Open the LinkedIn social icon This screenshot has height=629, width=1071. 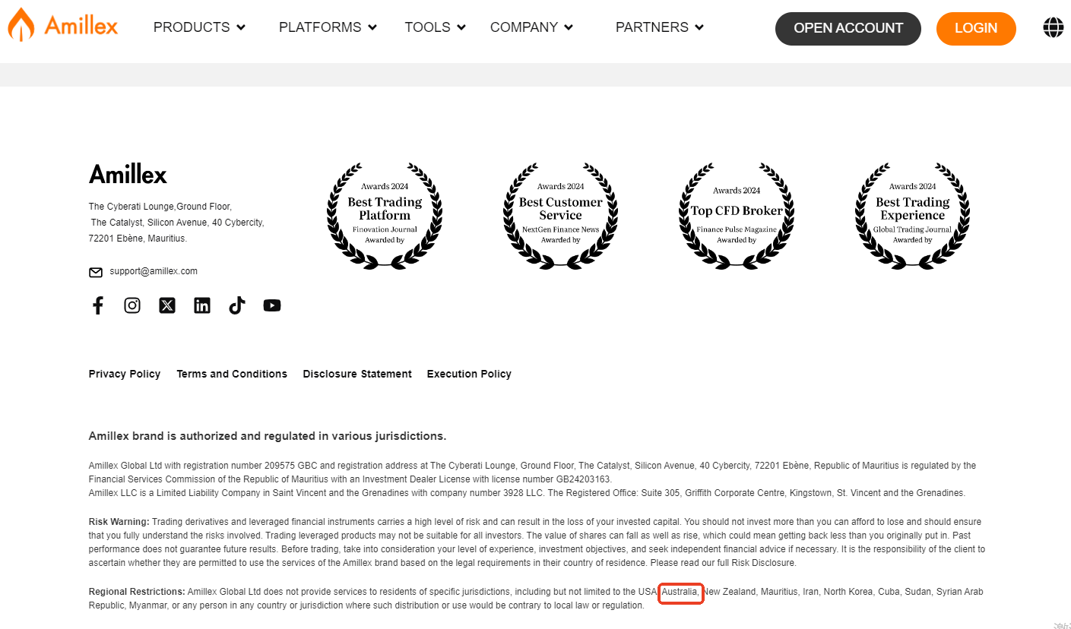tap(202, 305)
